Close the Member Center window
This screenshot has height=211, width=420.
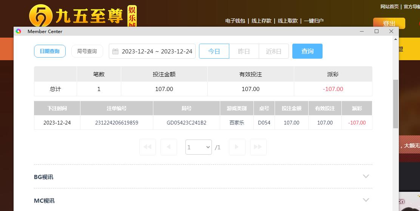pyautogui.click(x=391, y=31)
